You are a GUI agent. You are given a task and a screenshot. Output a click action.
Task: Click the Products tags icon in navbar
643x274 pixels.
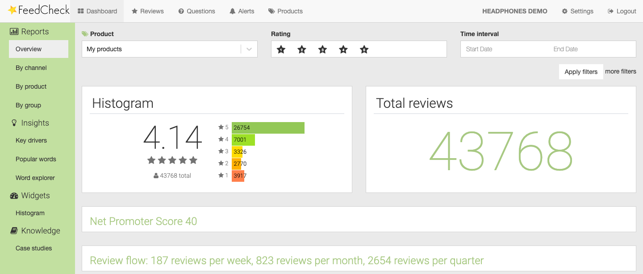271,11
